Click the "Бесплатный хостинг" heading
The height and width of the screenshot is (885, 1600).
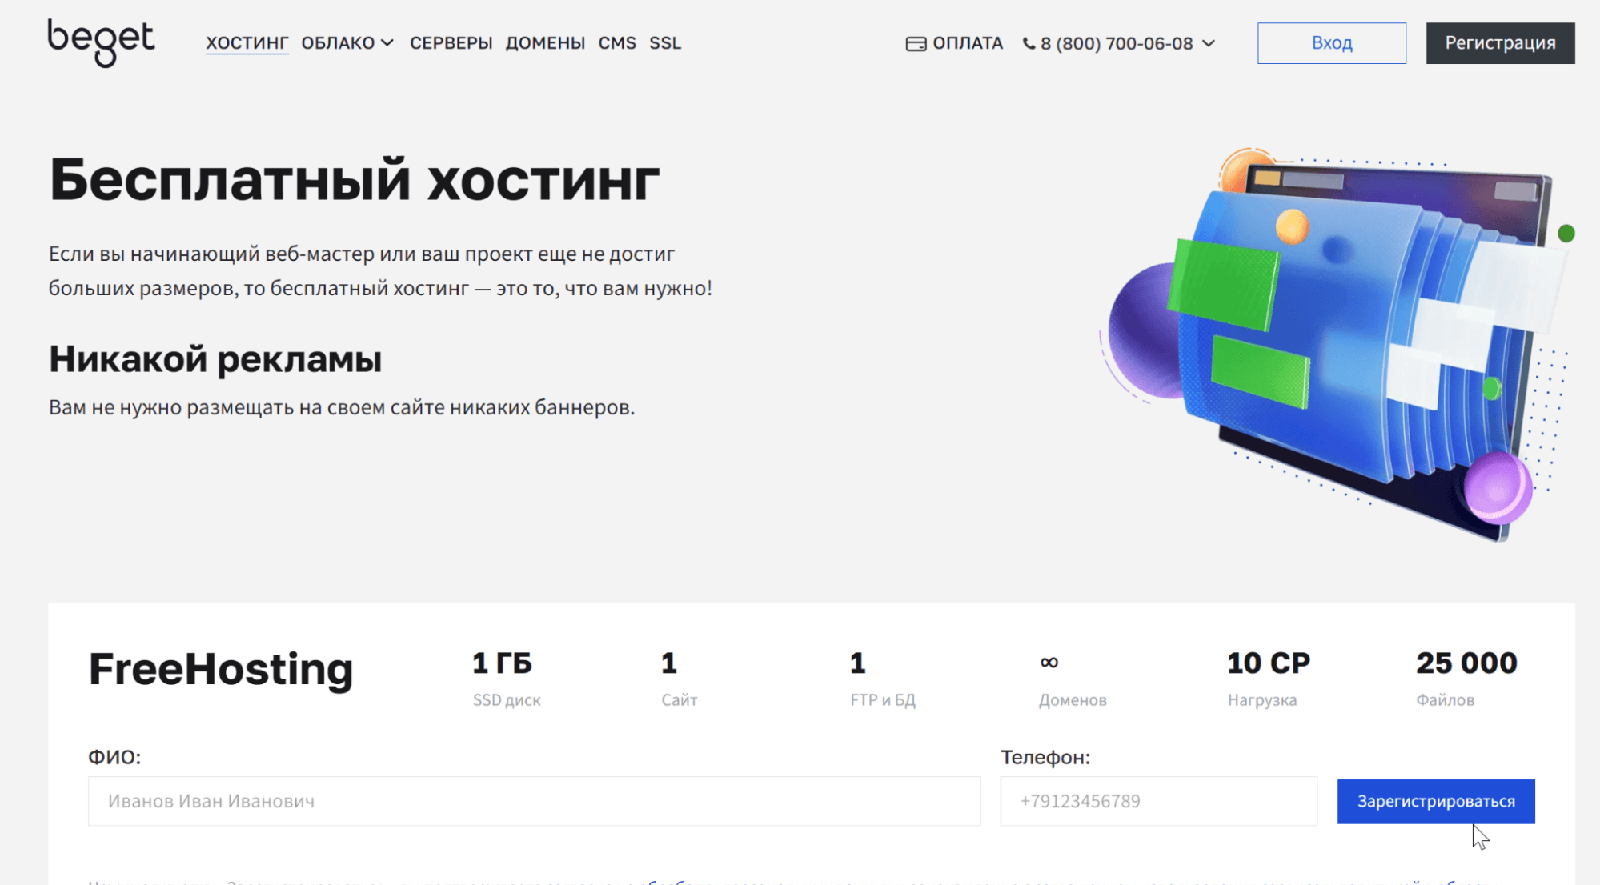(x=355, y=180)
